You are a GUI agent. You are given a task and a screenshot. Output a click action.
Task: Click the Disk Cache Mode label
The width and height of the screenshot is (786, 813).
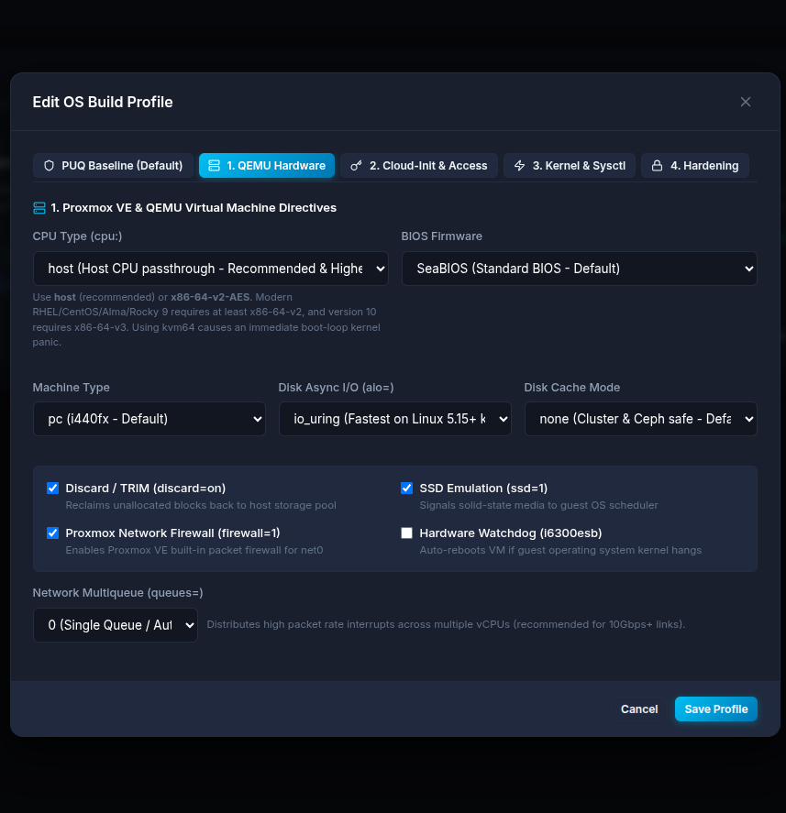[x=571, y=388]
